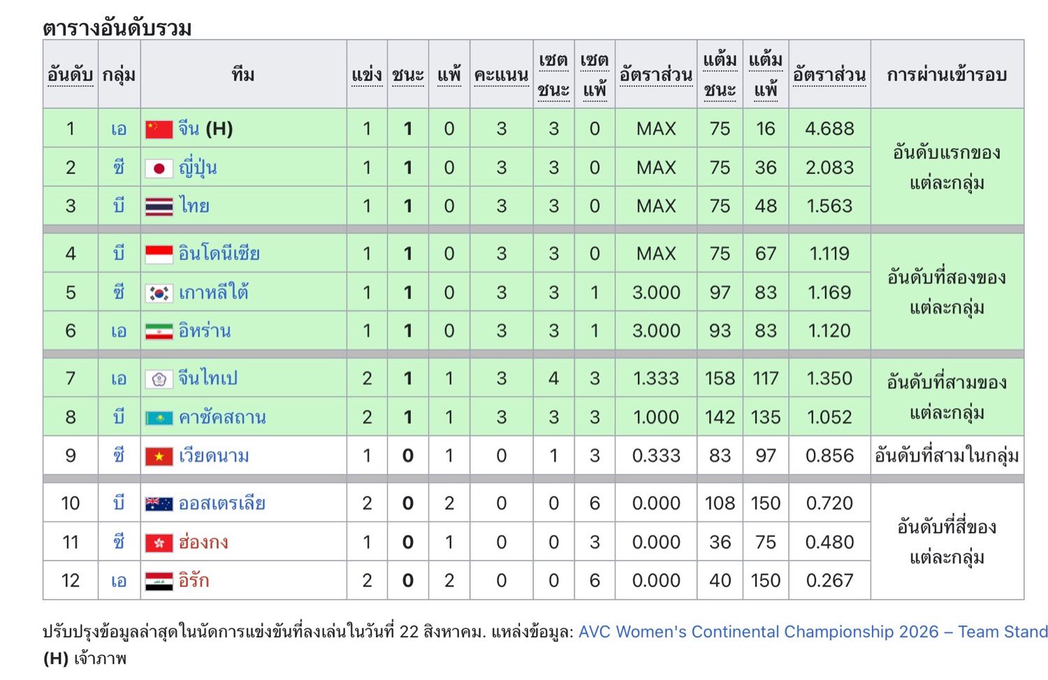Click the China flag icon
Image resolution: width=1048 pixels, height=680 pixels.
coord(159,129)
